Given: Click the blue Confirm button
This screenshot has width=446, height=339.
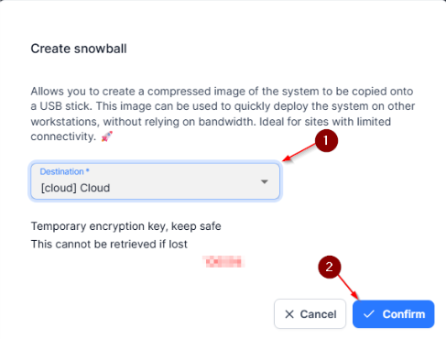Looking at the screenshot, I should (393, 314).
